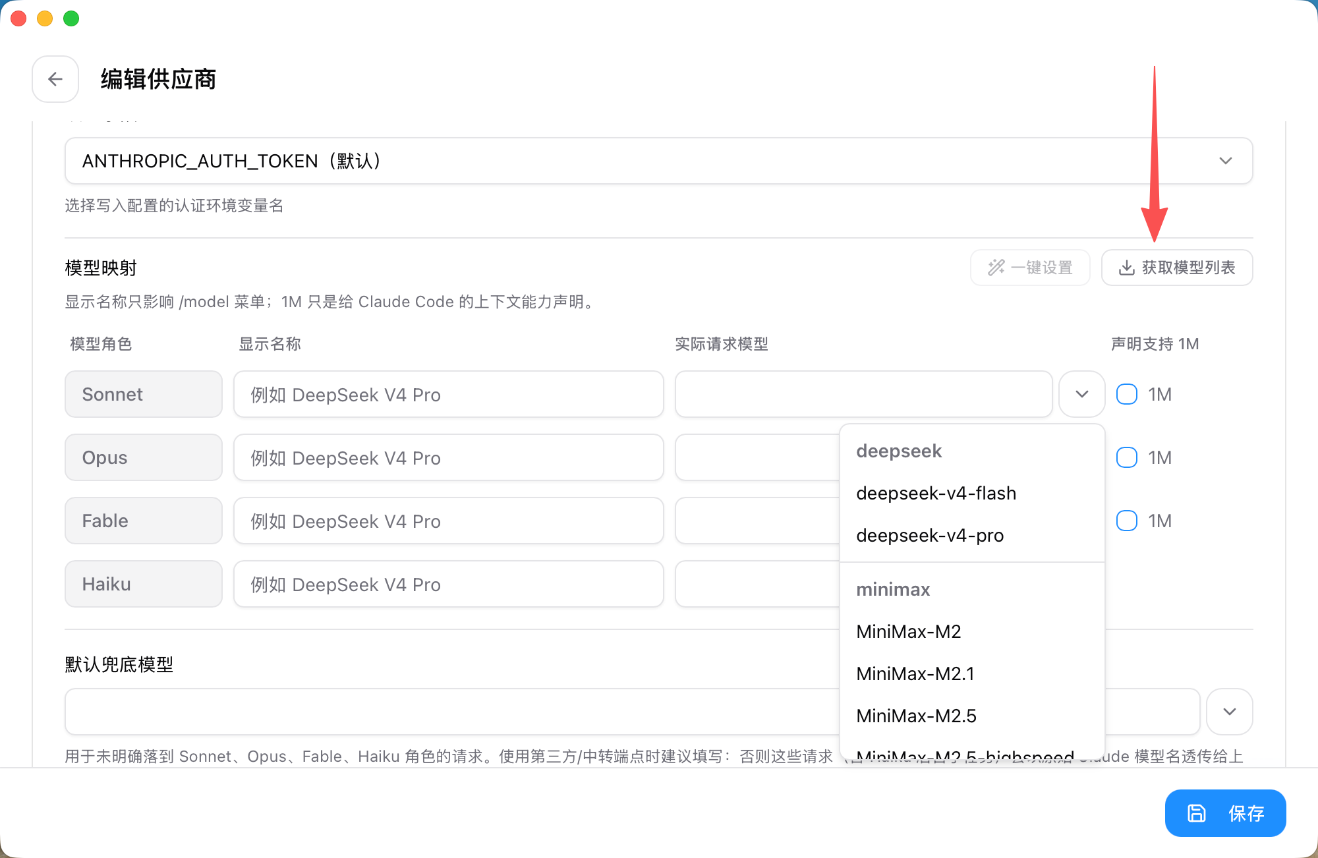Enable 1M checkbox for Opus row
The width and height of the screenshot is (1318, 858).
click(1127, 457)
